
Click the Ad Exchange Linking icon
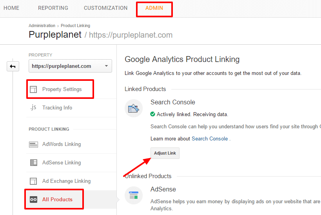coord(33,181)
